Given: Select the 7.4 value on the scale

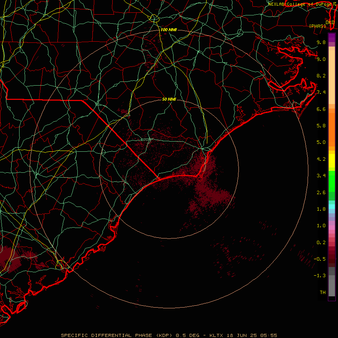Looking at the screenshot, I should [x=321, y=92].
